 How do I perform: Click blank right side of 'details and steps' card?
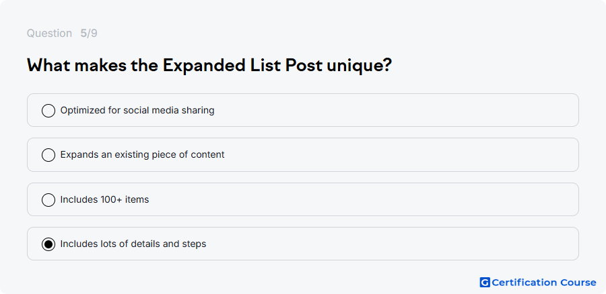tap(425, 244)
